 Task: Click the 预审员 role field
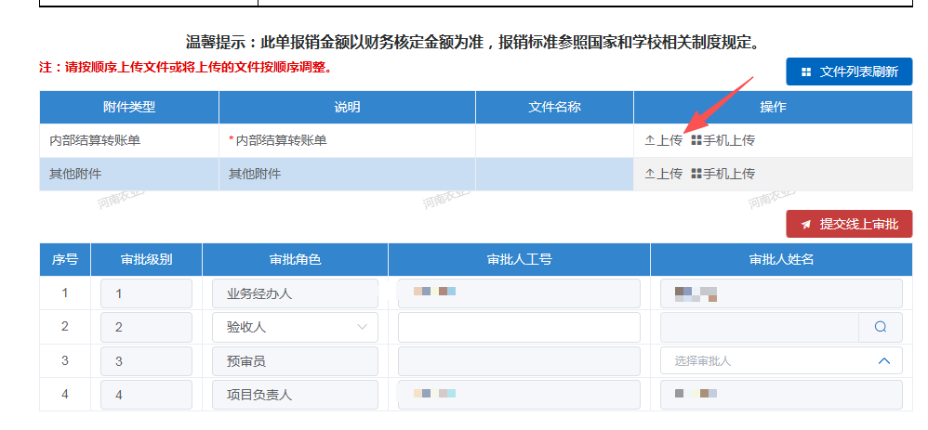(x=295, y=360)
